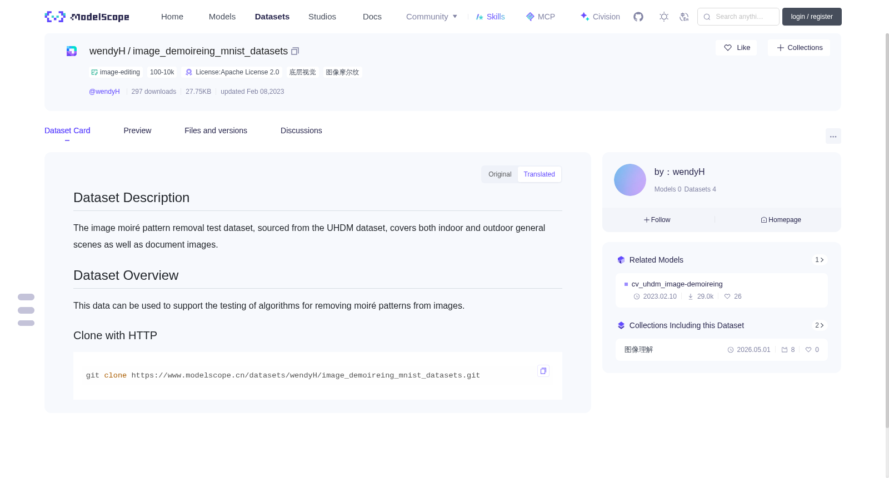
Task: Copy the dataset name with the copy icon
Action: pyautogui.click(x=295, y=51)
